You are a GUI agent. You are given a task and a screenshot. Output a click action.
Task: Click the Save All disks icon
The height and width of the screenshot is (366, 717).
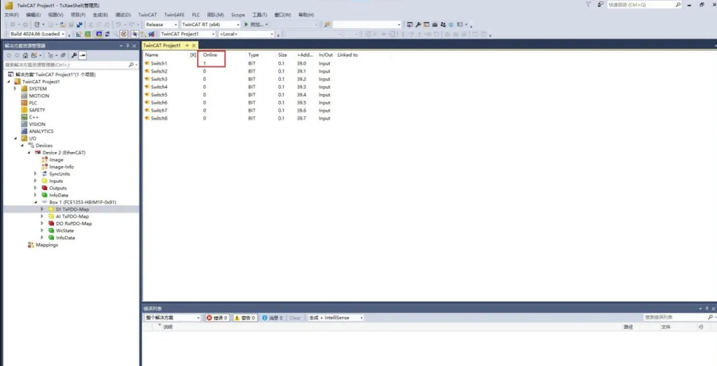(x=79, y=25)
